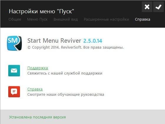Open the Поддержка link
Viewport: 165px width, 124px height.
(x=38, y=68)
